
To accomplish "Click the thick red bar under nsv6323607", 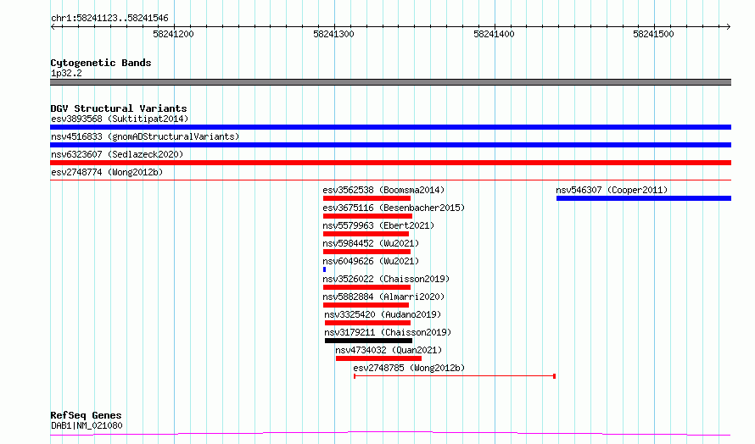I will 390,163.
